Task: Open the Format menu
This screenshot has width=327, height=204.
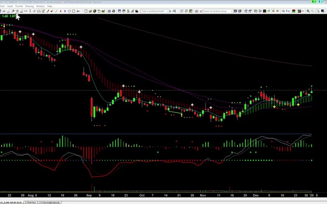Action: [19, 6]
